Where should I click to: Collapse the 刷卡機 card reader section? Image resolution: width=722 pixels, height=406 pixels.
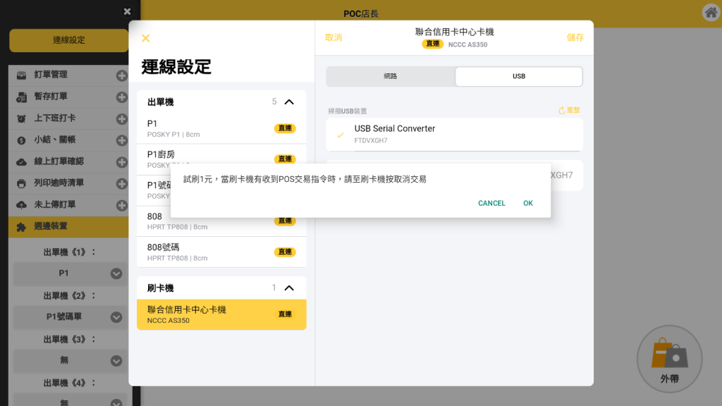(x=289, y=288)
